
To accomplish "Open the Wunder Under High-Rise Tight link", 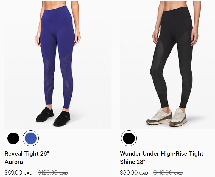I will 161,154.
